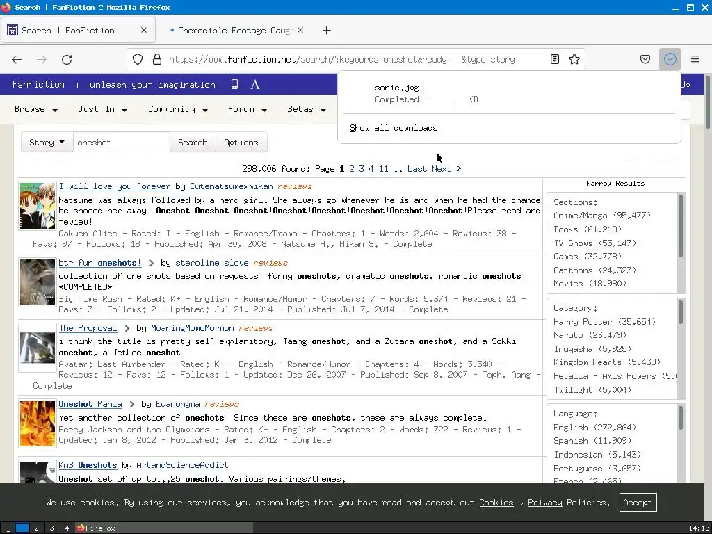Open the Community dropdown menu
The image size is (712, 534).
pos(177,109)
